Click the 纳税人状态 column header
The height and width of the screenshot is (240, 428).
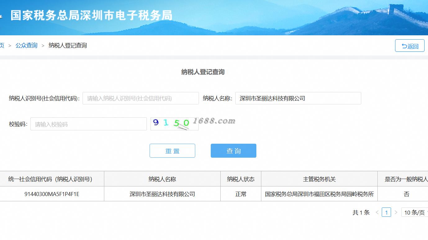[241, 179]
